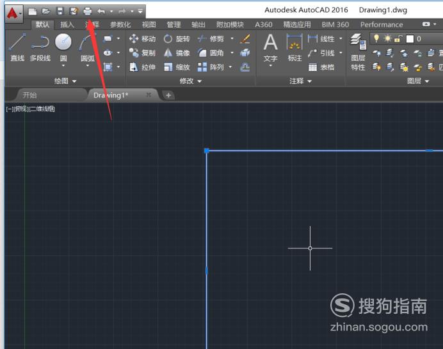The height and width of the screenshot is (349, 443).
Task: Open the Performance ribbon tab
Action: tap(382, 24)
